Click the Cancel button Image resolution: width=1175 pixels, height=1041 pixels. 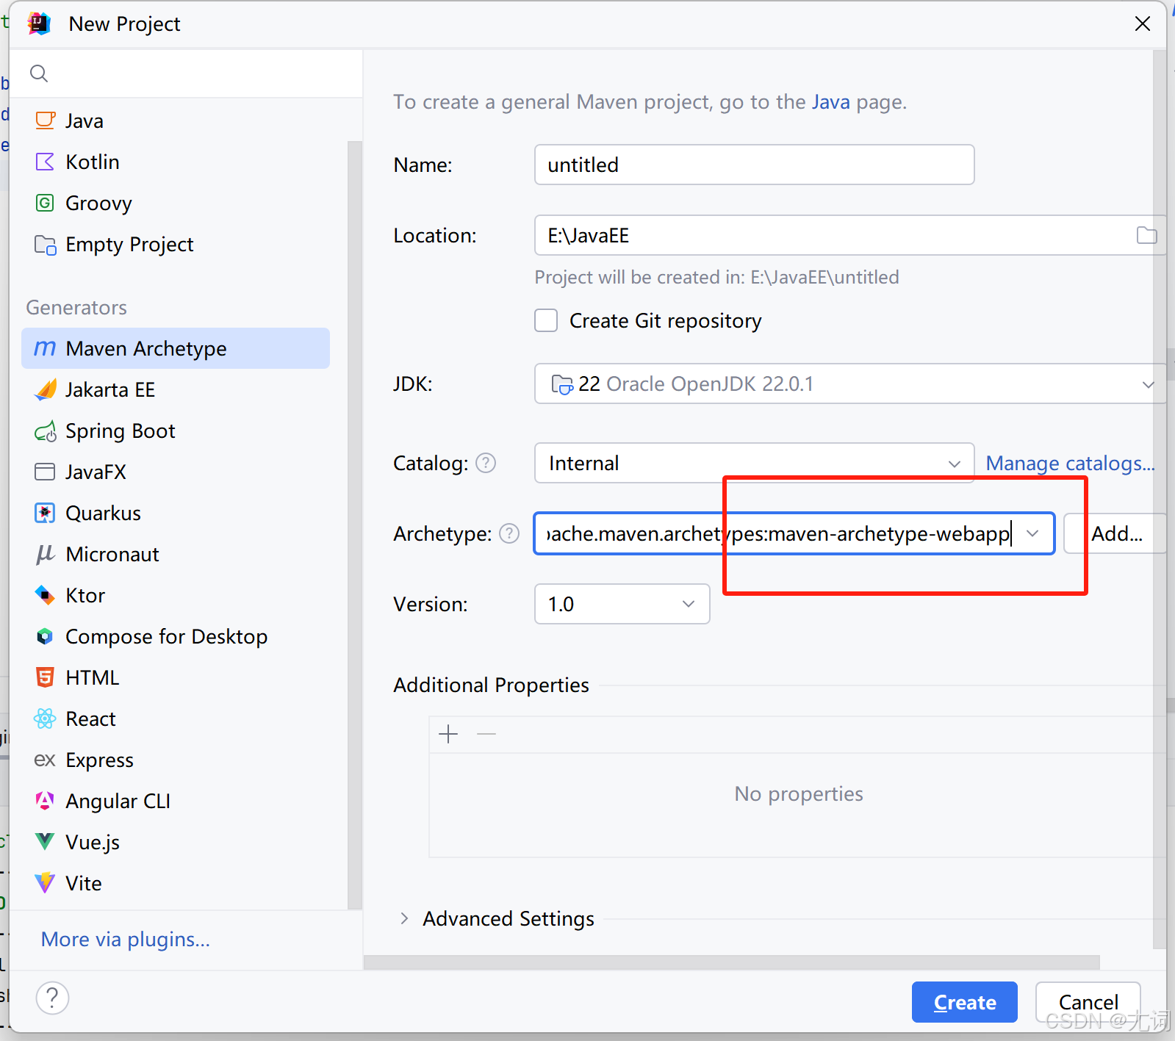click(1088, 1002)
